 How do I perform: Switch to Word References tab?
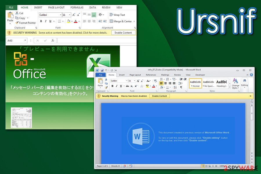tap(151, 75)
